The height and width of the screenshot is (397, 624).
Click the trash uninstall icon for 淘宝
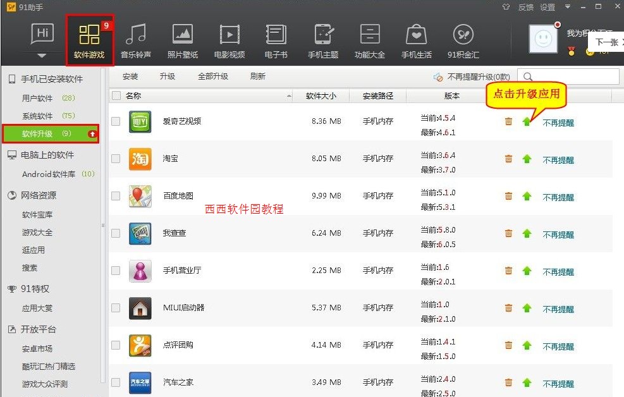pos(508,159)
